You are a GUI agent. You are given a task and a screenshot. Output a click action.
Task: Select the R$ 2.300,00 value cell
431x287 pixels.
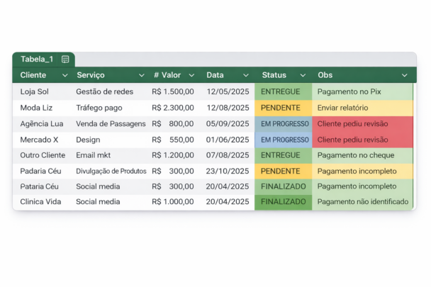173,108
